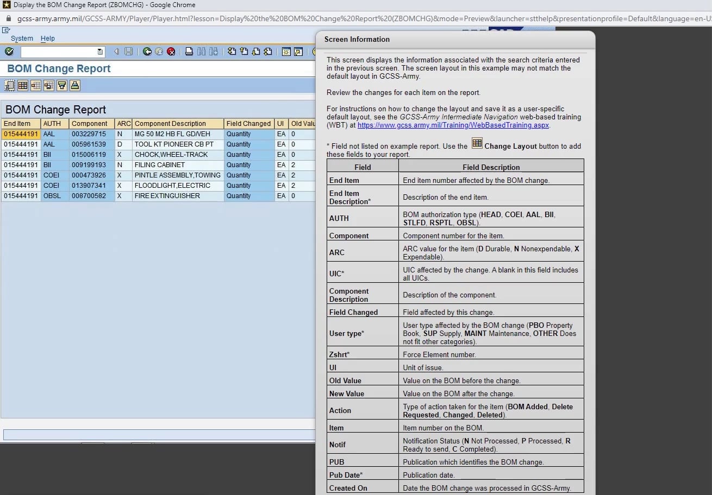Click the Print icon in the toolbar
Image resolution: width=712 pixels, height=495 pixels.
[189, 52]
